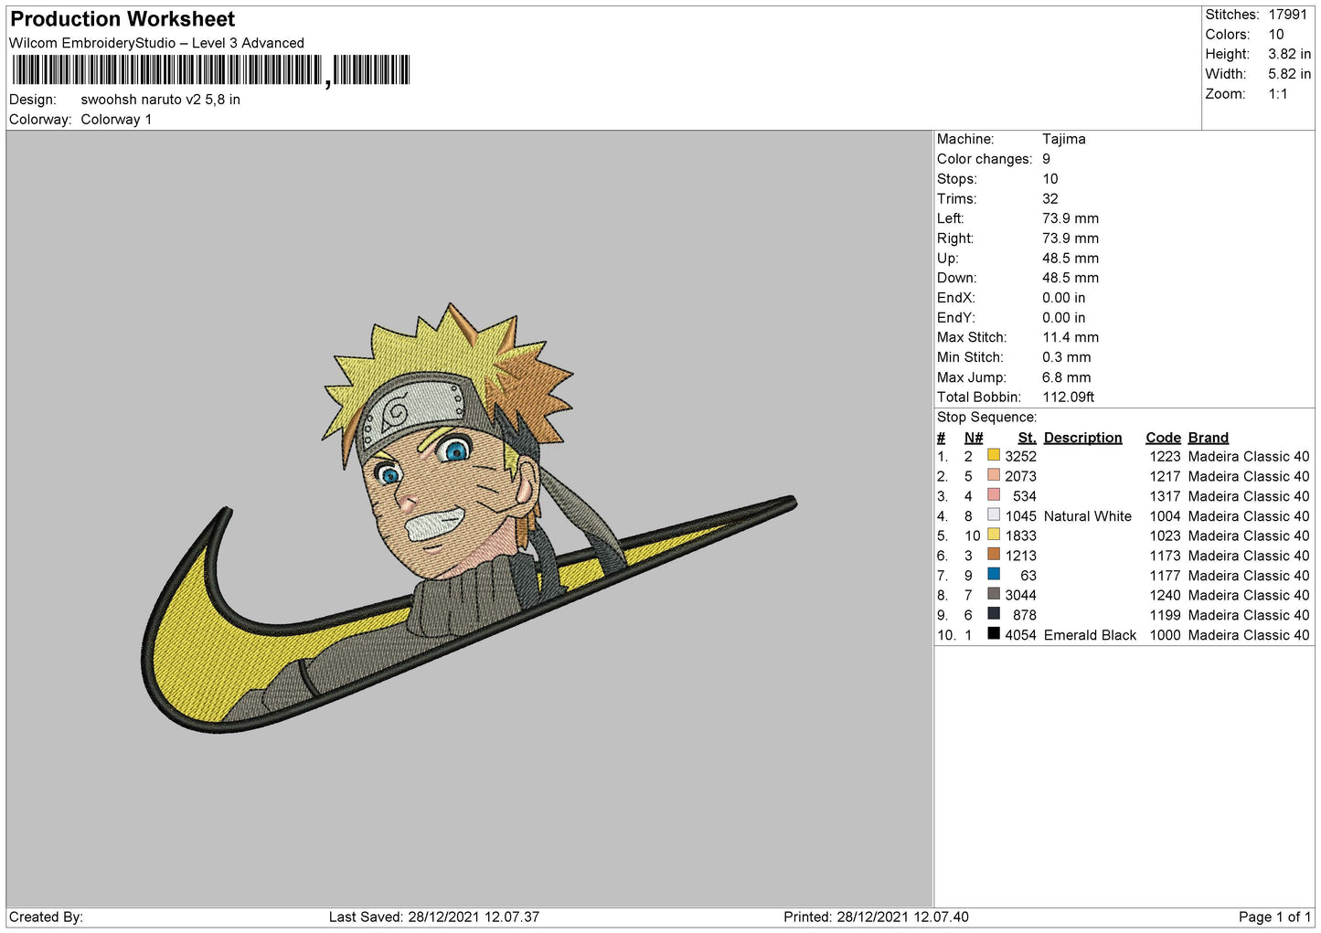
Task: Click the pink swatch for thread 1317
Action: (994, 495)
